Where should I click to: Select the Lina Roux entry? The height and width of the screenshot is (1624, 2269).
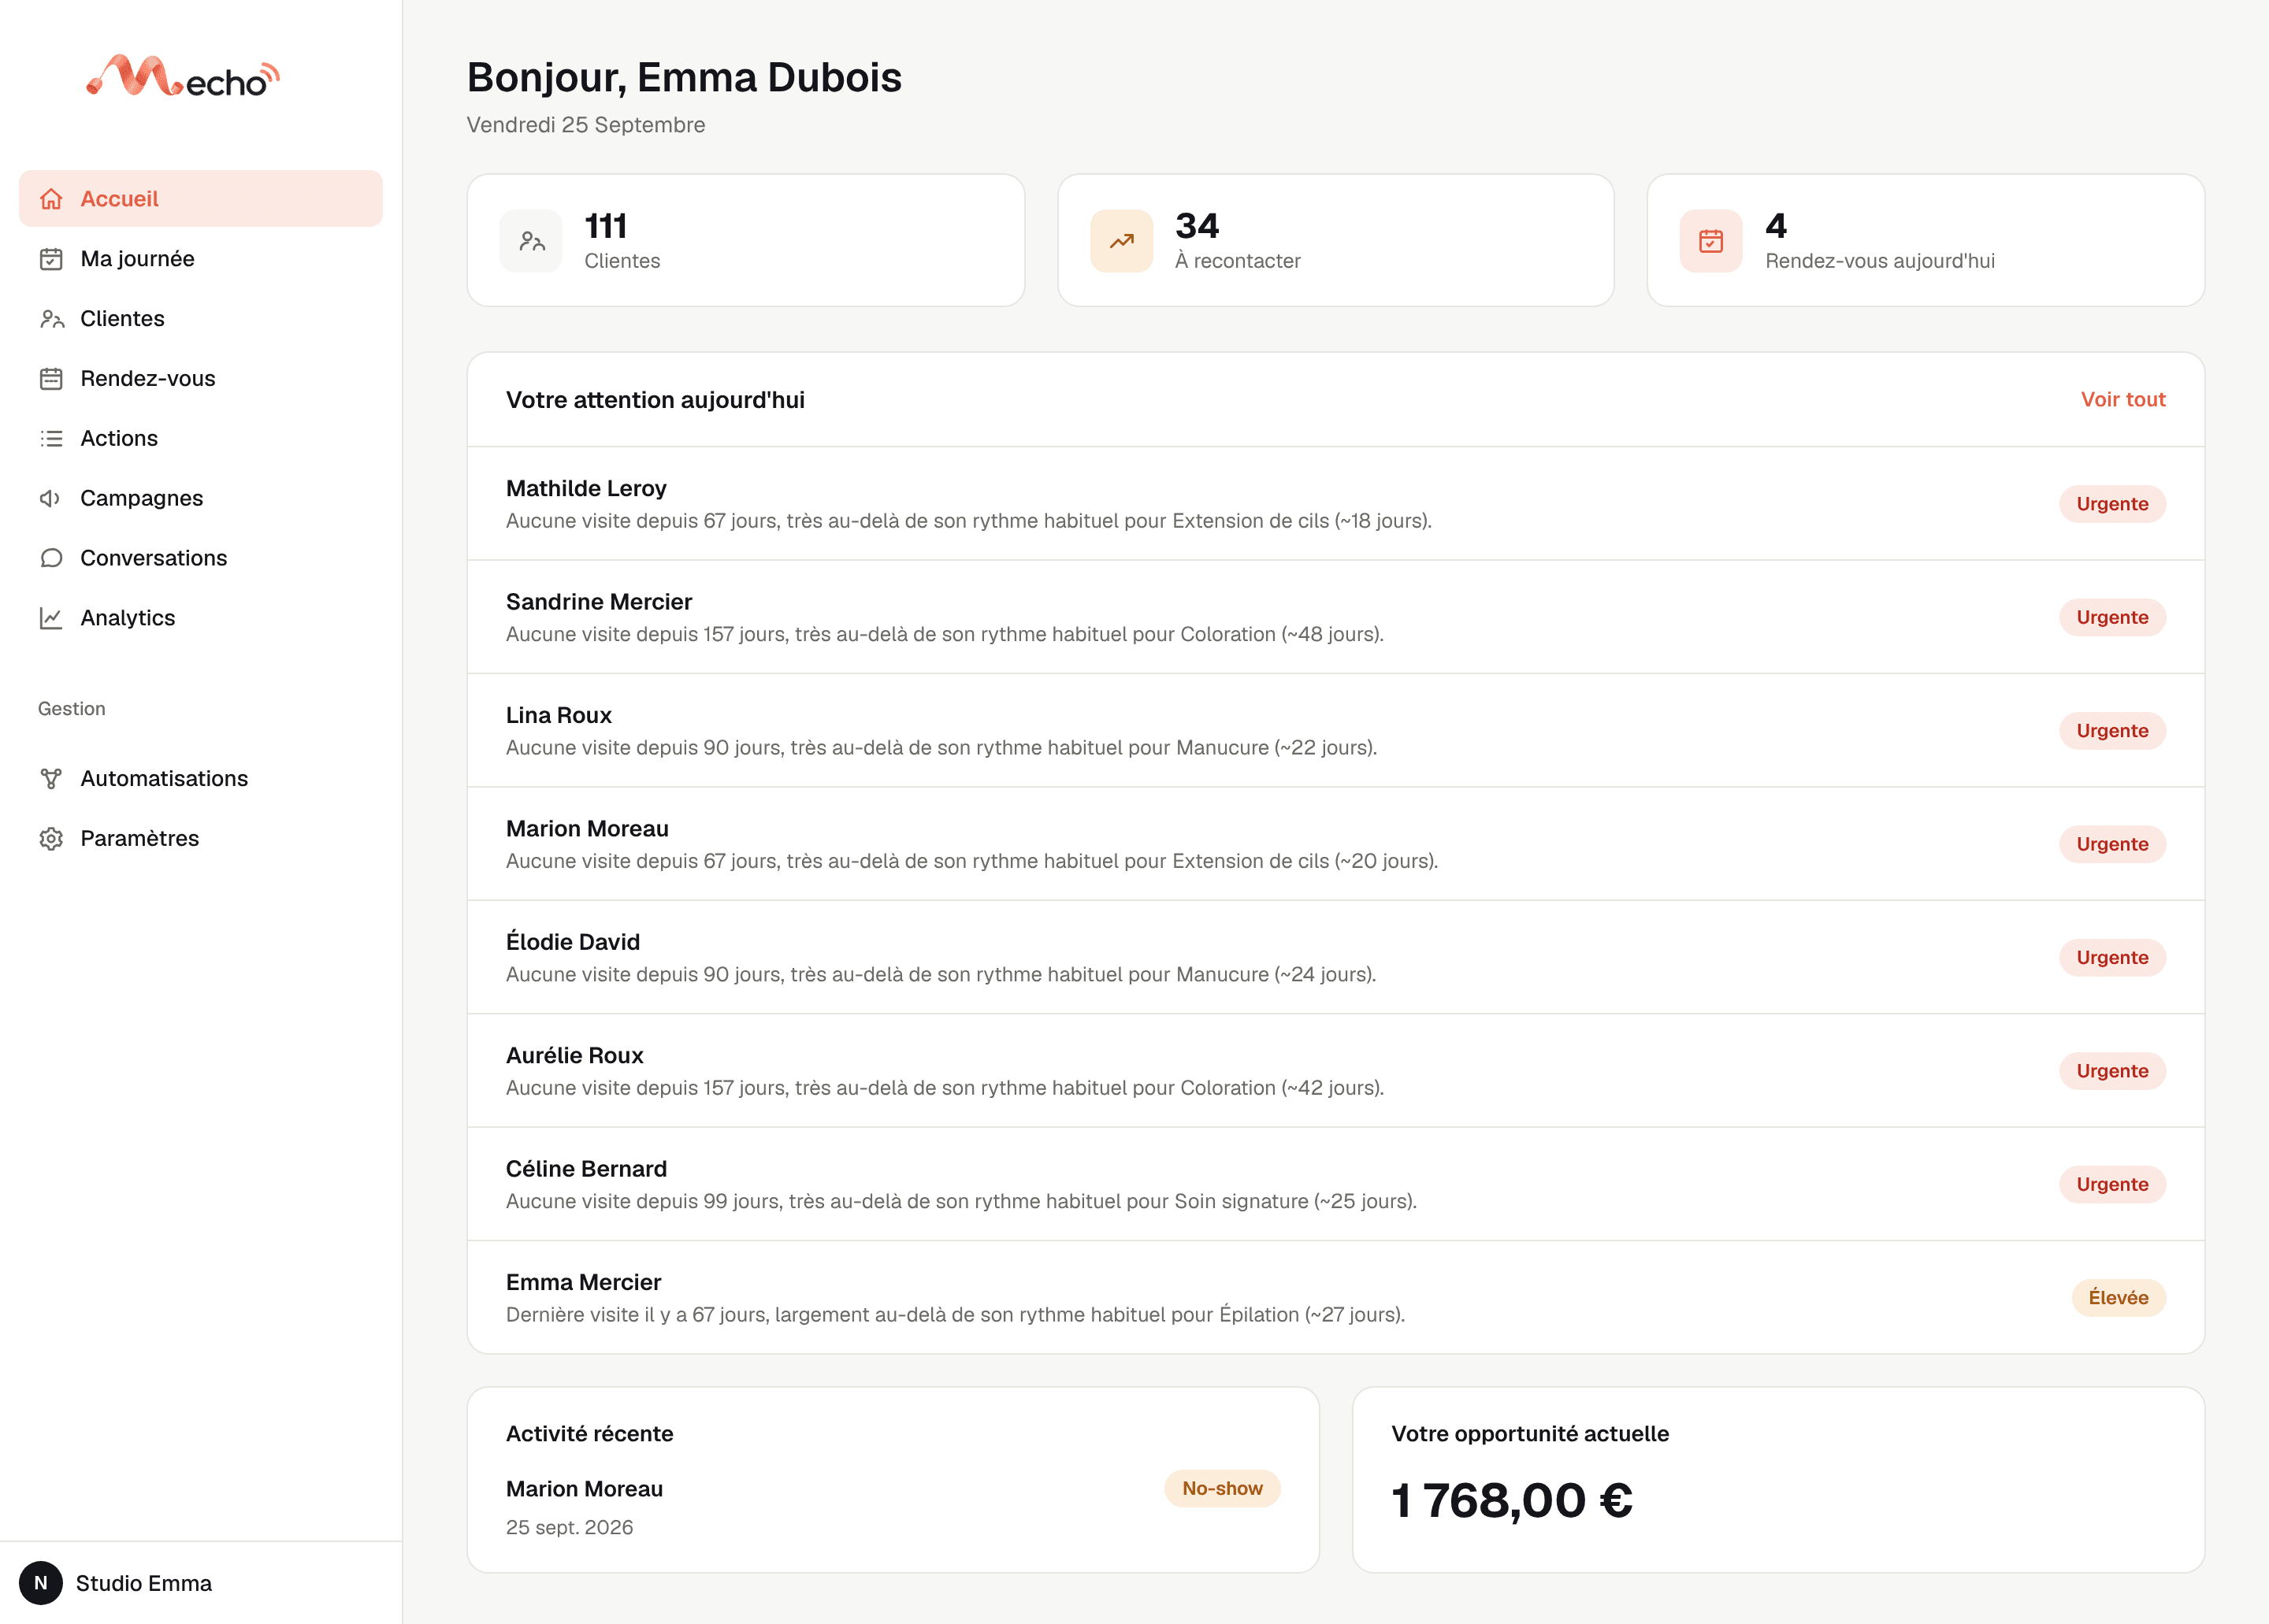point(1335,731)
